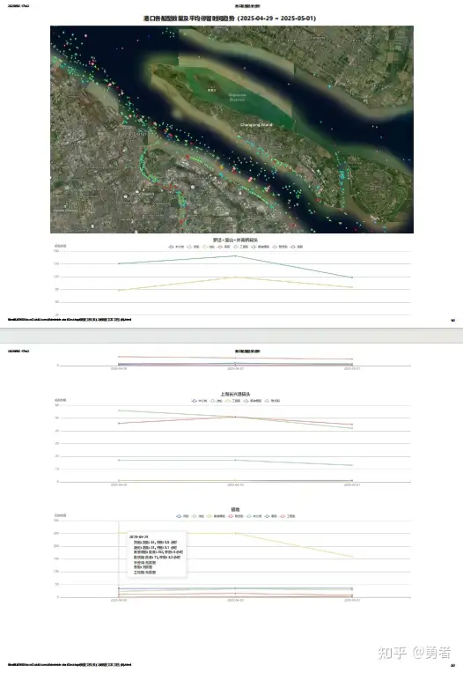Viewport: 463px width, 673px height.
Task: Click the yellow legend marker in the 罗泾+宝山+外高桥码头 chart
Action: (205, 247)
